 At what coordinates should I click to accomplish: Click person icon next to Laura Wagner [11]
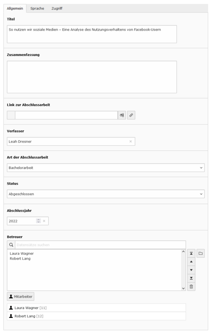click(11, 308)
